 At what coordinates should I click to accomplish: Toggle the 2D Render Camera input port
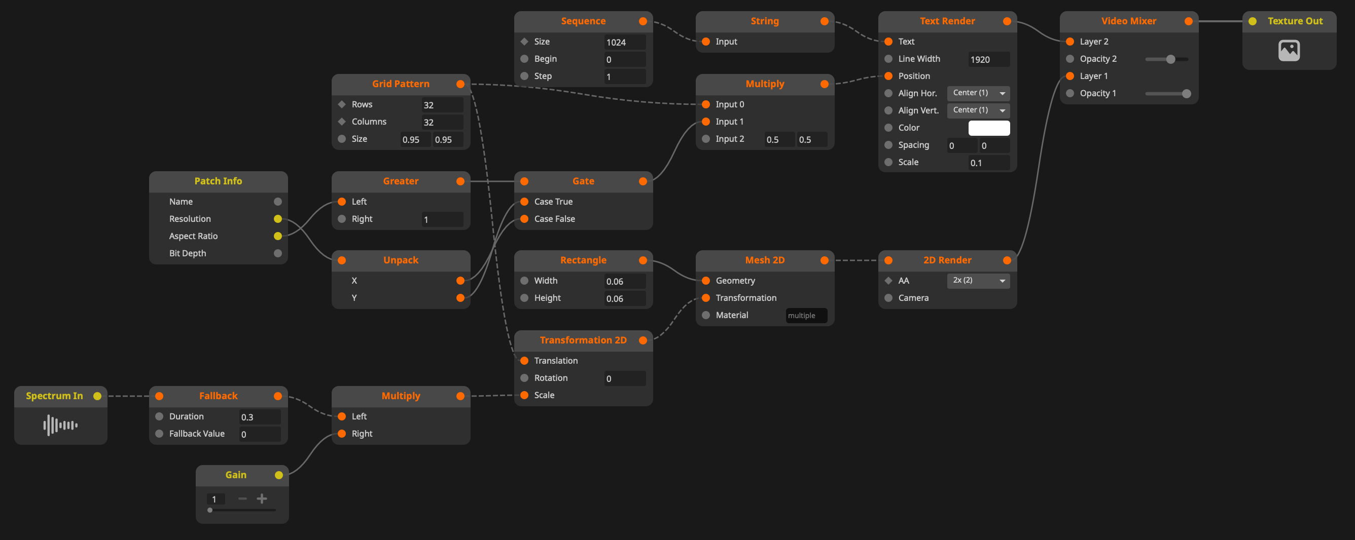pyautogui.click(x=888, y=298)
